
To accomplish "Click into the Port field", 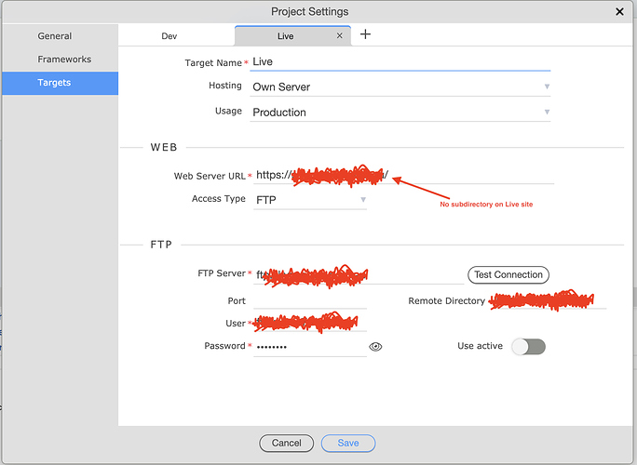I will [309, 300].
